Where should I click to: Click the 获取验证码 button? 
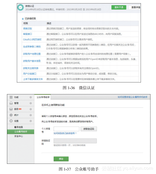click(x=89, y=129)
